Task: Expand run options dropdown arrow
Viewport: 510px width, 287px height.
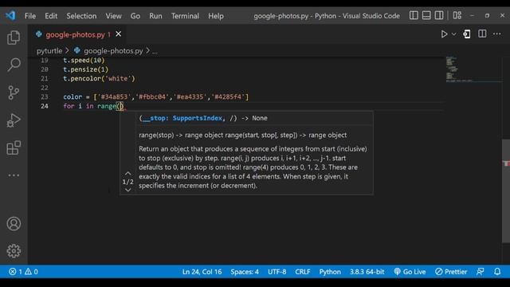Action: tap(453, 34)
